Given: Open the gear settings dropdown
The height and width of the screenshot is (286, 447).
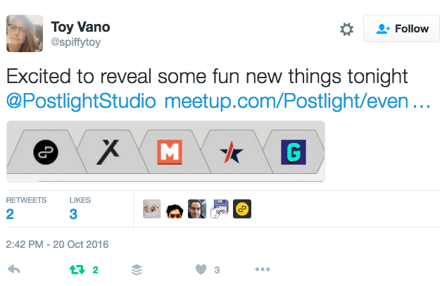Looking at the screenshot, I should pos(346,29).
